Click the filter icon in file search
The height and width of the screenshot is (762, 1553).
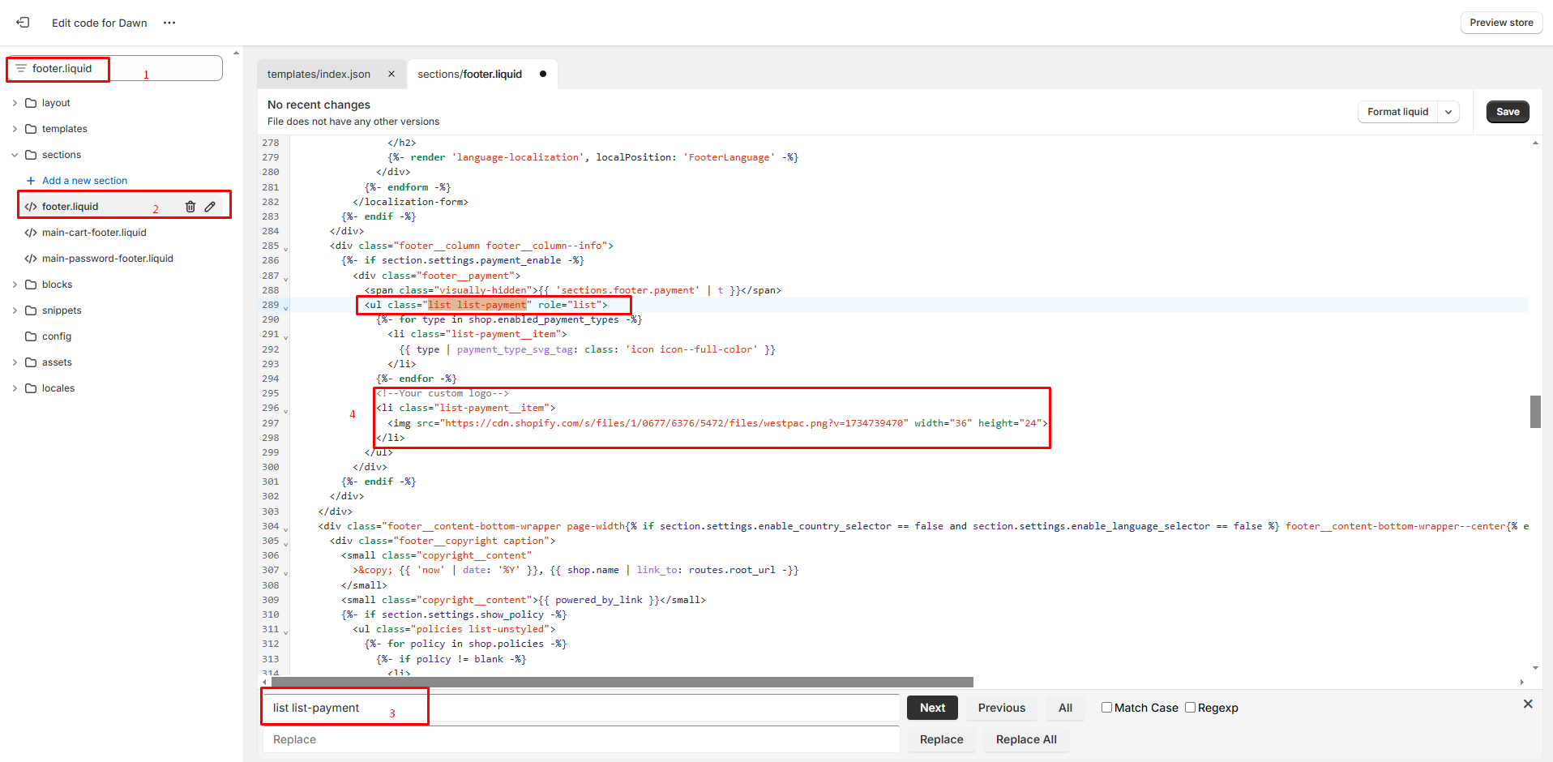pyautogui.click(x=21, y=68)
